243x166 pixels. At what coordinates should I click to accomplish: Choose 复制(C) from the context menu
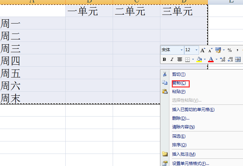[x=179, y=83]
